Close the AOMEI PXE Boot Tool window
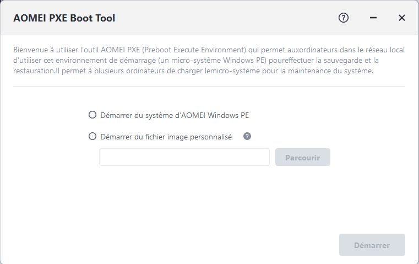419x264 pixels. coord(402,18)
